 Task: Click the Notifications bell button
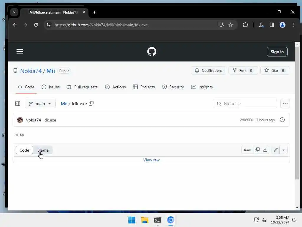pyautogui.click(x=209, y=70)
